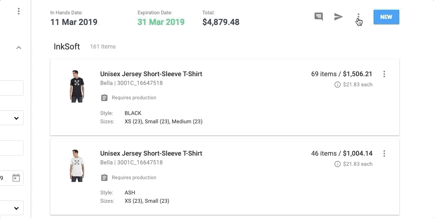Click info icon beside black shirt price

(338, 85)
